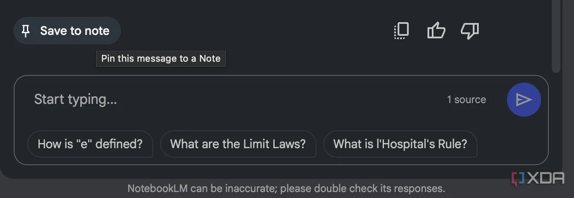Ask the suggested question How is "e" defined?
The width and height of the screenshot is (574, 198).
[90, 144]
